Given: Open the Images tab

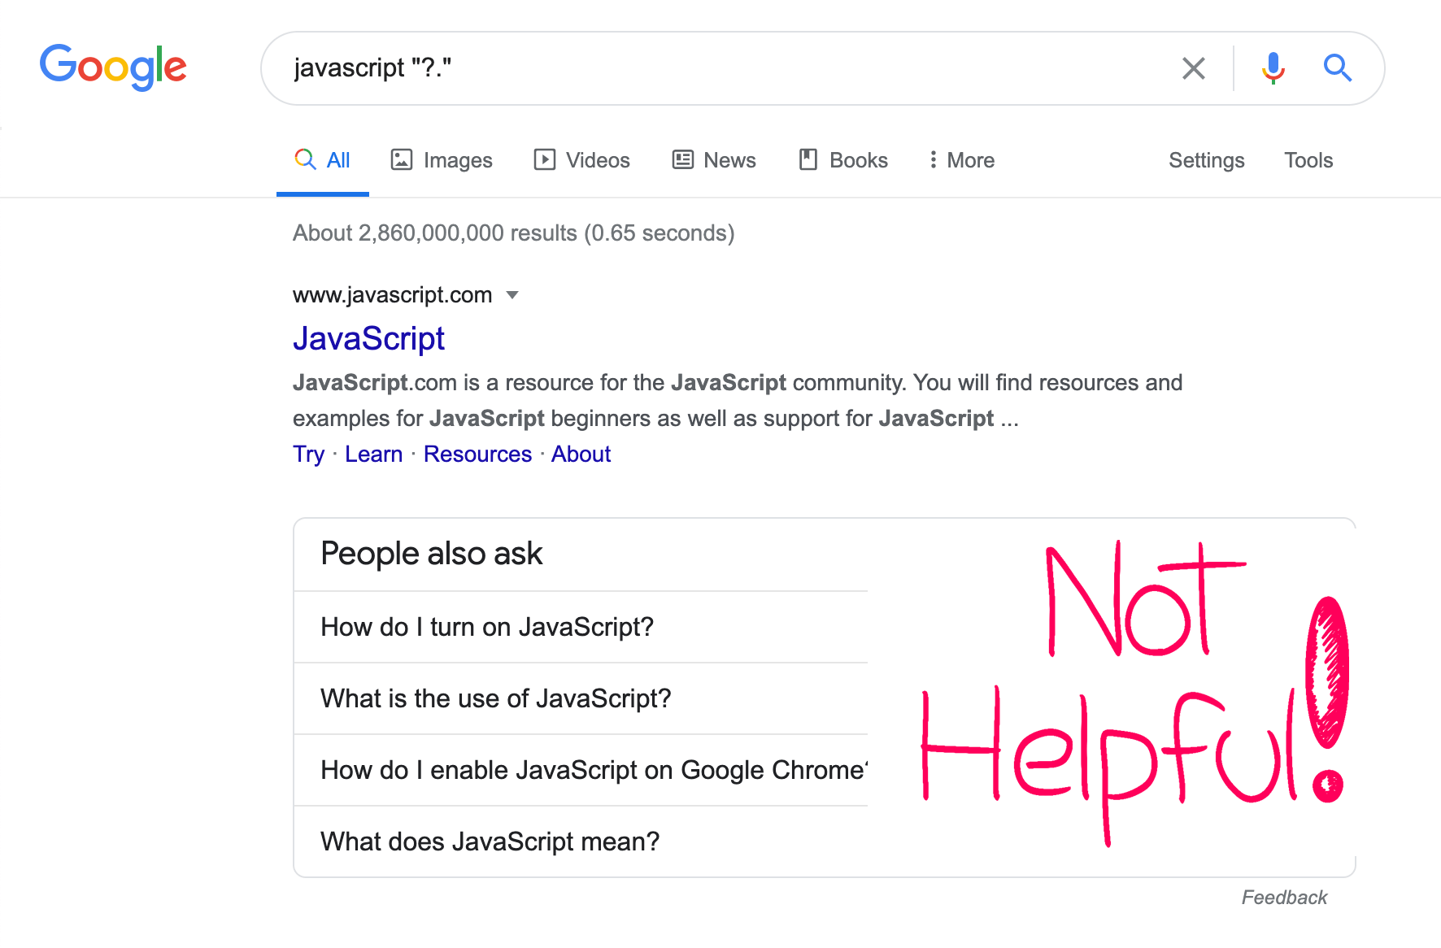Looking at the screenshot, I should point(442,160).
